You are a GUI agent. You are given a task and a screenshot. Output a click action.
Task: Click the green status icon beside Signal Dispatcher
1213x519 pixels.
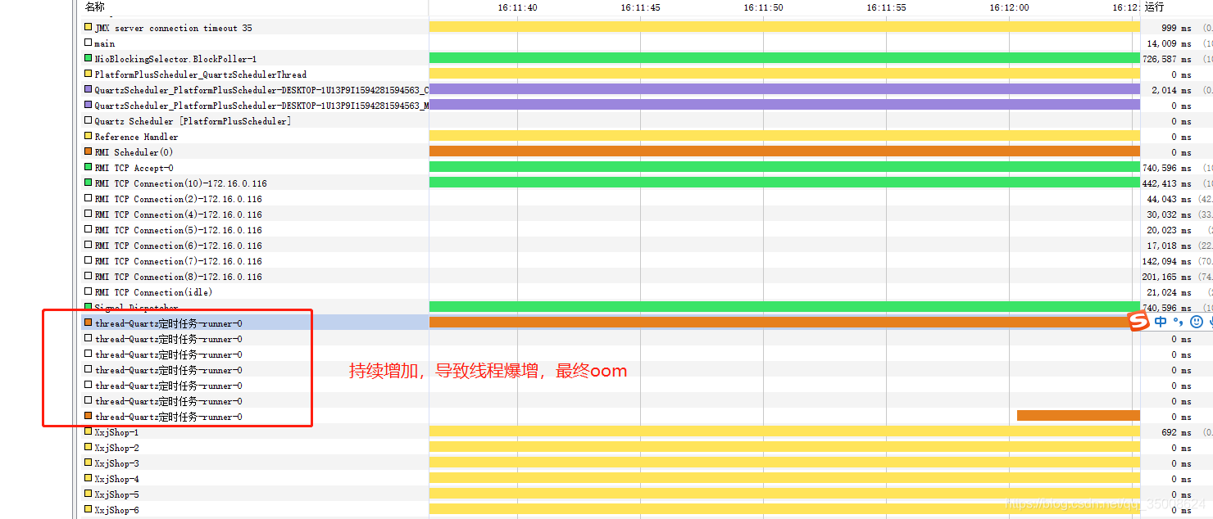[x=89, y=307]
